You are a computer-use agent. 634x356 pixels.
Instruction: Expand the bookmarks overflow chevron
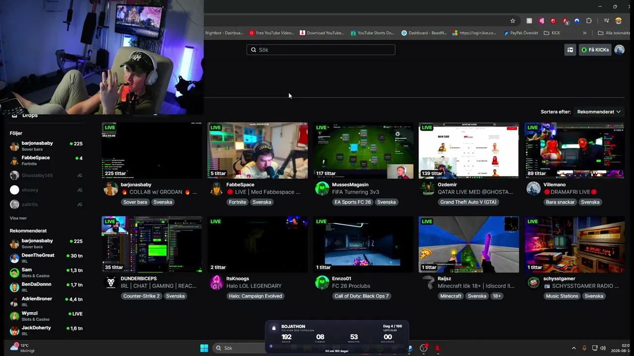(584, 33)
